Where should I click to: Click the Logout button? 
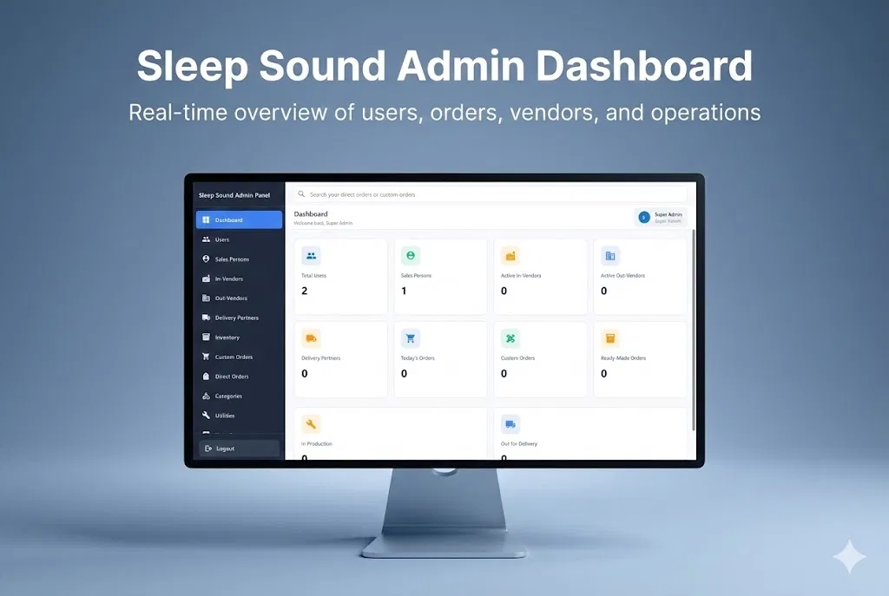pyautogui.click(x=239, y=449)
